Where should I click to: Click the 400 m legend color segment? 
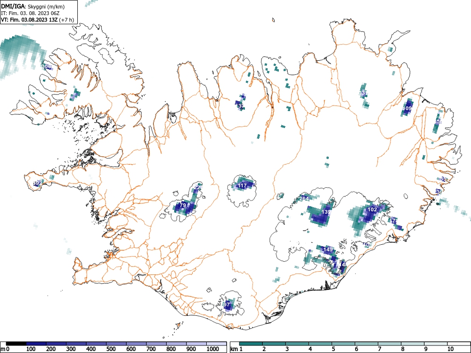click(97, 344)
